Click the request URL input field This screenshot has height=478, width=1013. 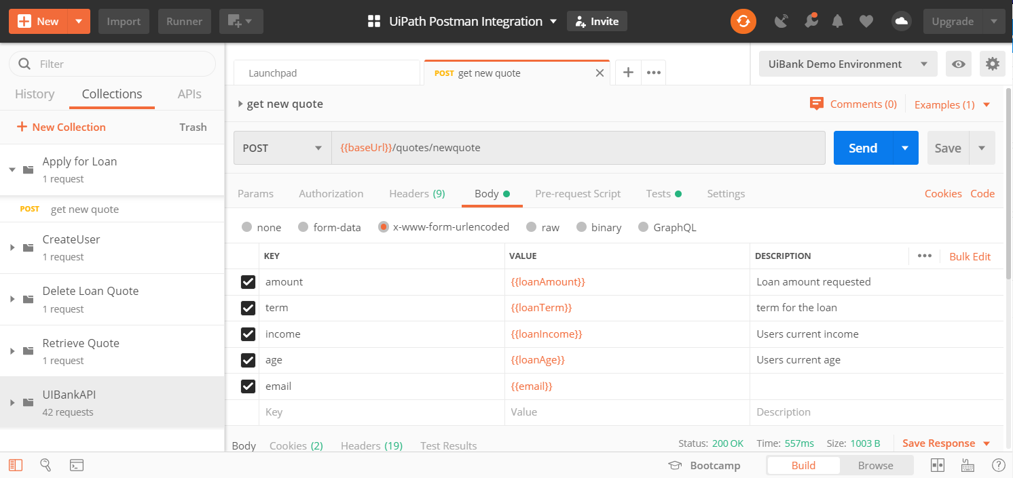point(577,148)
